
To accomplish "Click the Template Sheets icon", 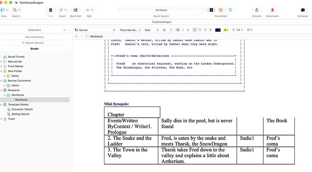I will [x=5, y=104].
